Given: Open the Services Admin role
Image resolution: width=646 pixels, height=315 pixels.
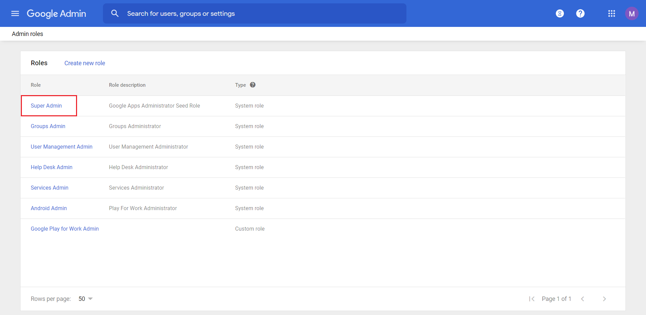Looking at the screenshot, I should (49, 188).
